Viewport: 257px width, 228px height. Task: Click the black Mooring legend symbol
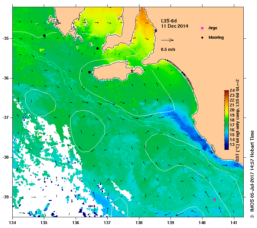pyautogui.click(x=202, y=37)
